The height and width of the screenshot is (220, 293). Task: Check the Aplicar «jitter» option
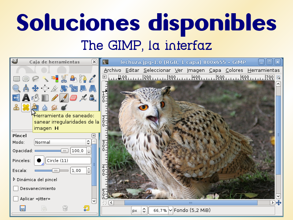tap(15, 198)
